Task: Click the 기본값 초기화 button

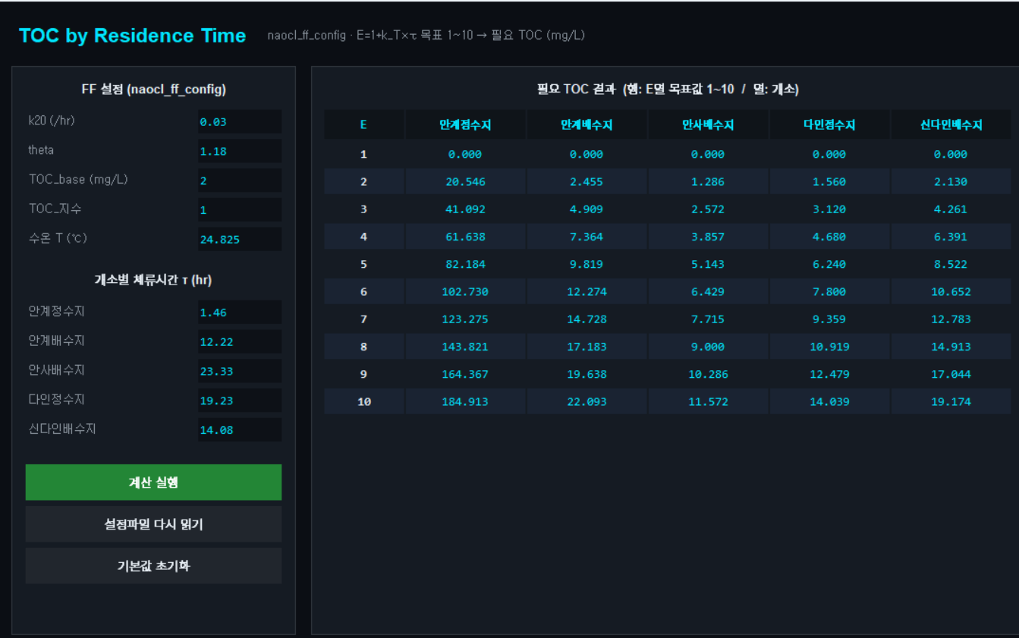Action: (x=153, y=566)
